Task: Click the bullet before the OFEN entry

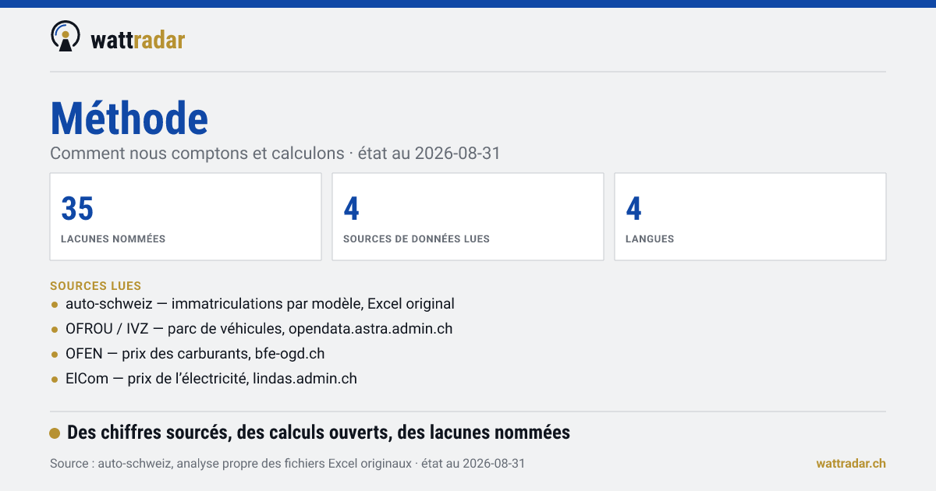Action: pos(55,355)
